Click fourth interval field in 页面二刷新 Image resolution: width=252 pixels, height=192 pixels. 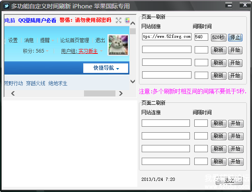pyautogui.click(x=201, y=161)
